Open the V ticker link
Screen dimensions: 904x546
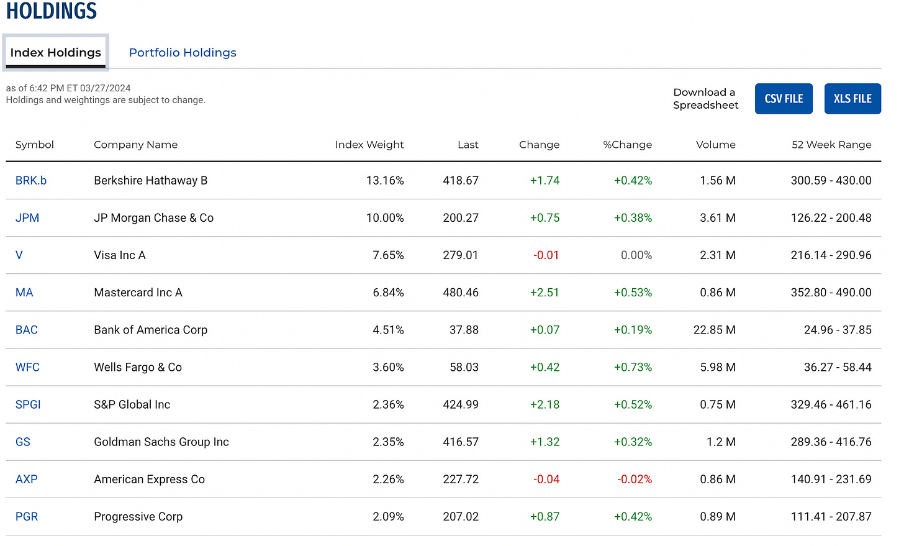pos(19,255)
